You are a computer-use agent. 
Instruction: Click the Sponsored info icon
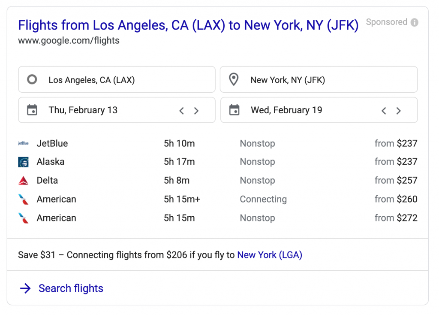click(x=414, y=22)
